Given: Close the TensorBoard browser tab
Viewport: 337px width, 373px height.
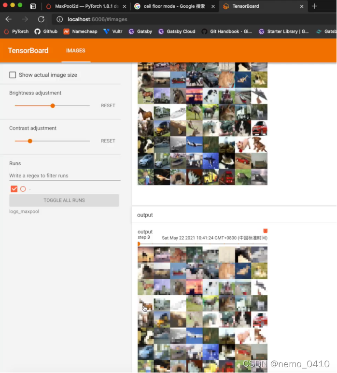Looking at the screenshot, I should [302, 6].
